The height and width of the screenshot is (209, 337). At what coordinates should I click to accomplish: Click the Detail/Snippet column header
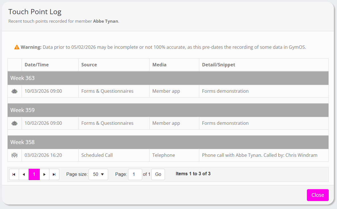219,65
